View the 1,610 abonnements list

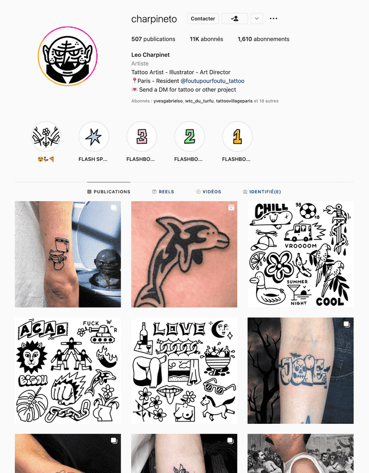[263, 39]
